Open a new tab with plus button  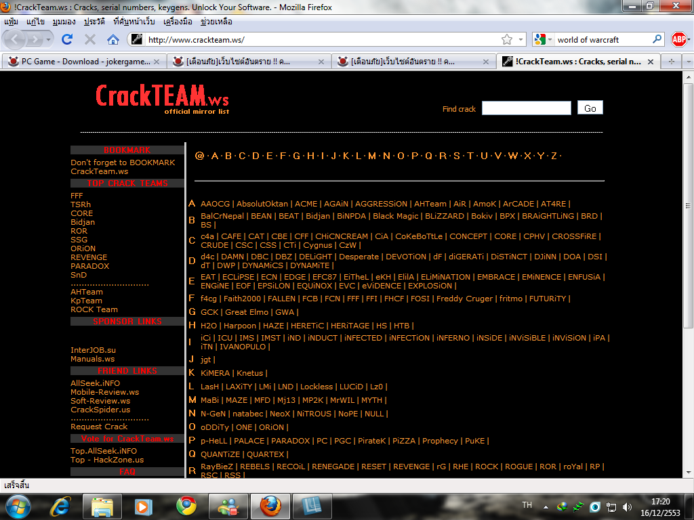coord(672,62)
